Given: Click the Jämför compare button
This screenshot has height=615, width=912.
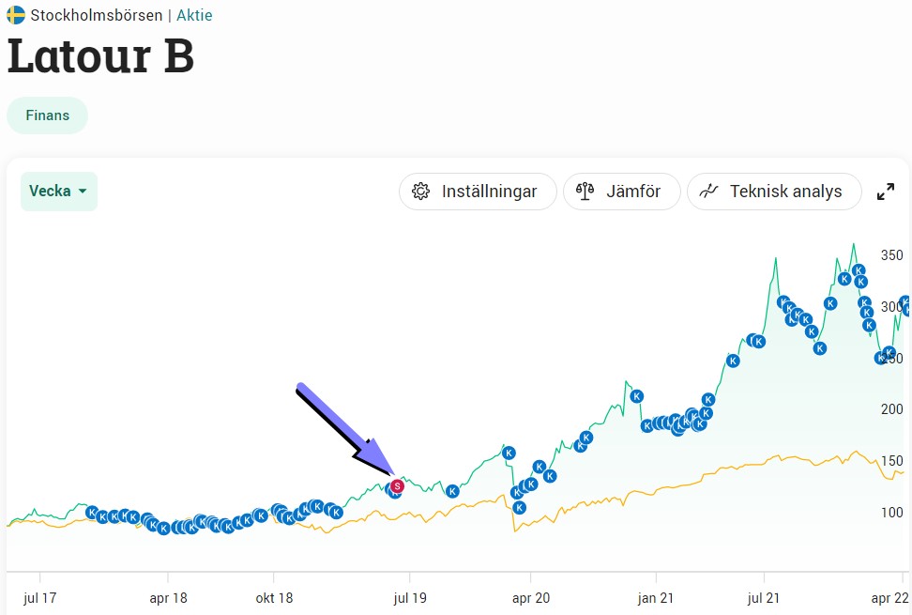Looking at the screenshot, I should pyautogui.click(x=622, y=192).
